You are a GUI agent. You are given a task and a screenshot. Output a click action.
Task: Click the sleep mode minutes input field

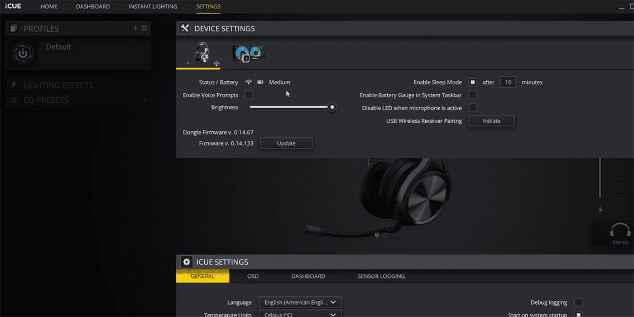point(508,82)
